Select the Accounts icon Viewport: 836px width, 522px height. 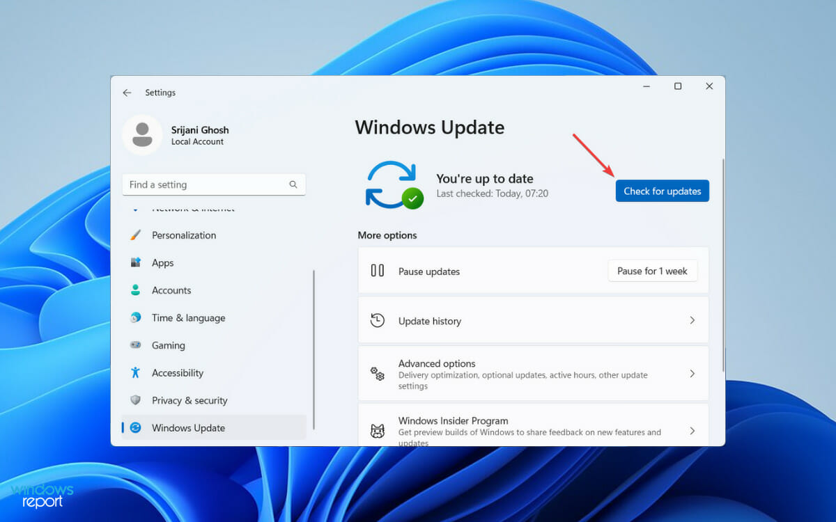pos(136,290)
